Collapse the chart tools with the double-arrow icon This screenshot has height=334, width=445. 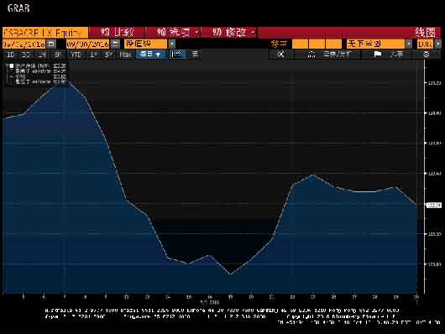coord(280,55)
